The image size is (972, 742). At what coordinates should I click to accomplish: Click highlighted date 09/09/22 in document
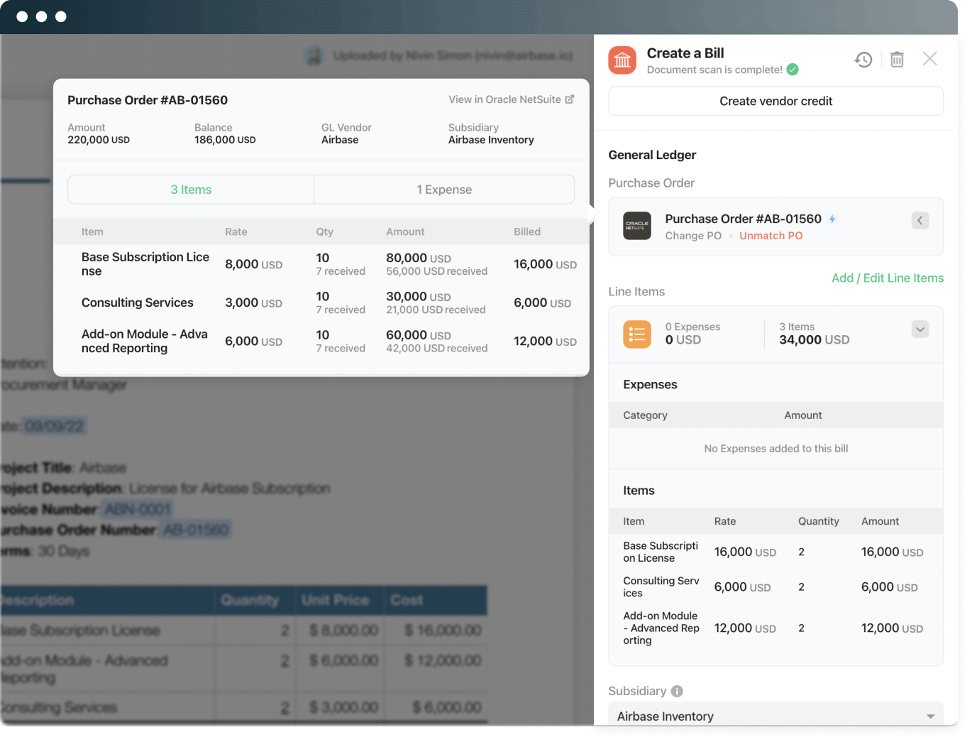click(x=55, y=426)
